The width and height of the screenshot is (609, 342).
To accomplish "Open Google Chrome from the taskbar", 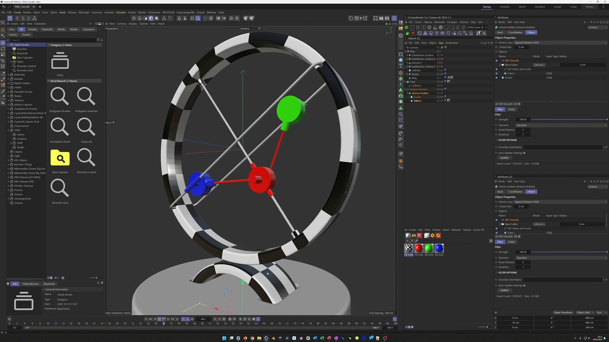I will tap(252, 338).
